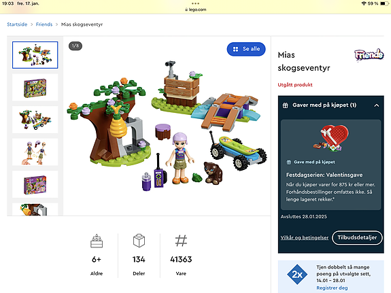This screenshot has height=293, width=391.
Task: Click Registrer deg link
Action: [332, 288]
